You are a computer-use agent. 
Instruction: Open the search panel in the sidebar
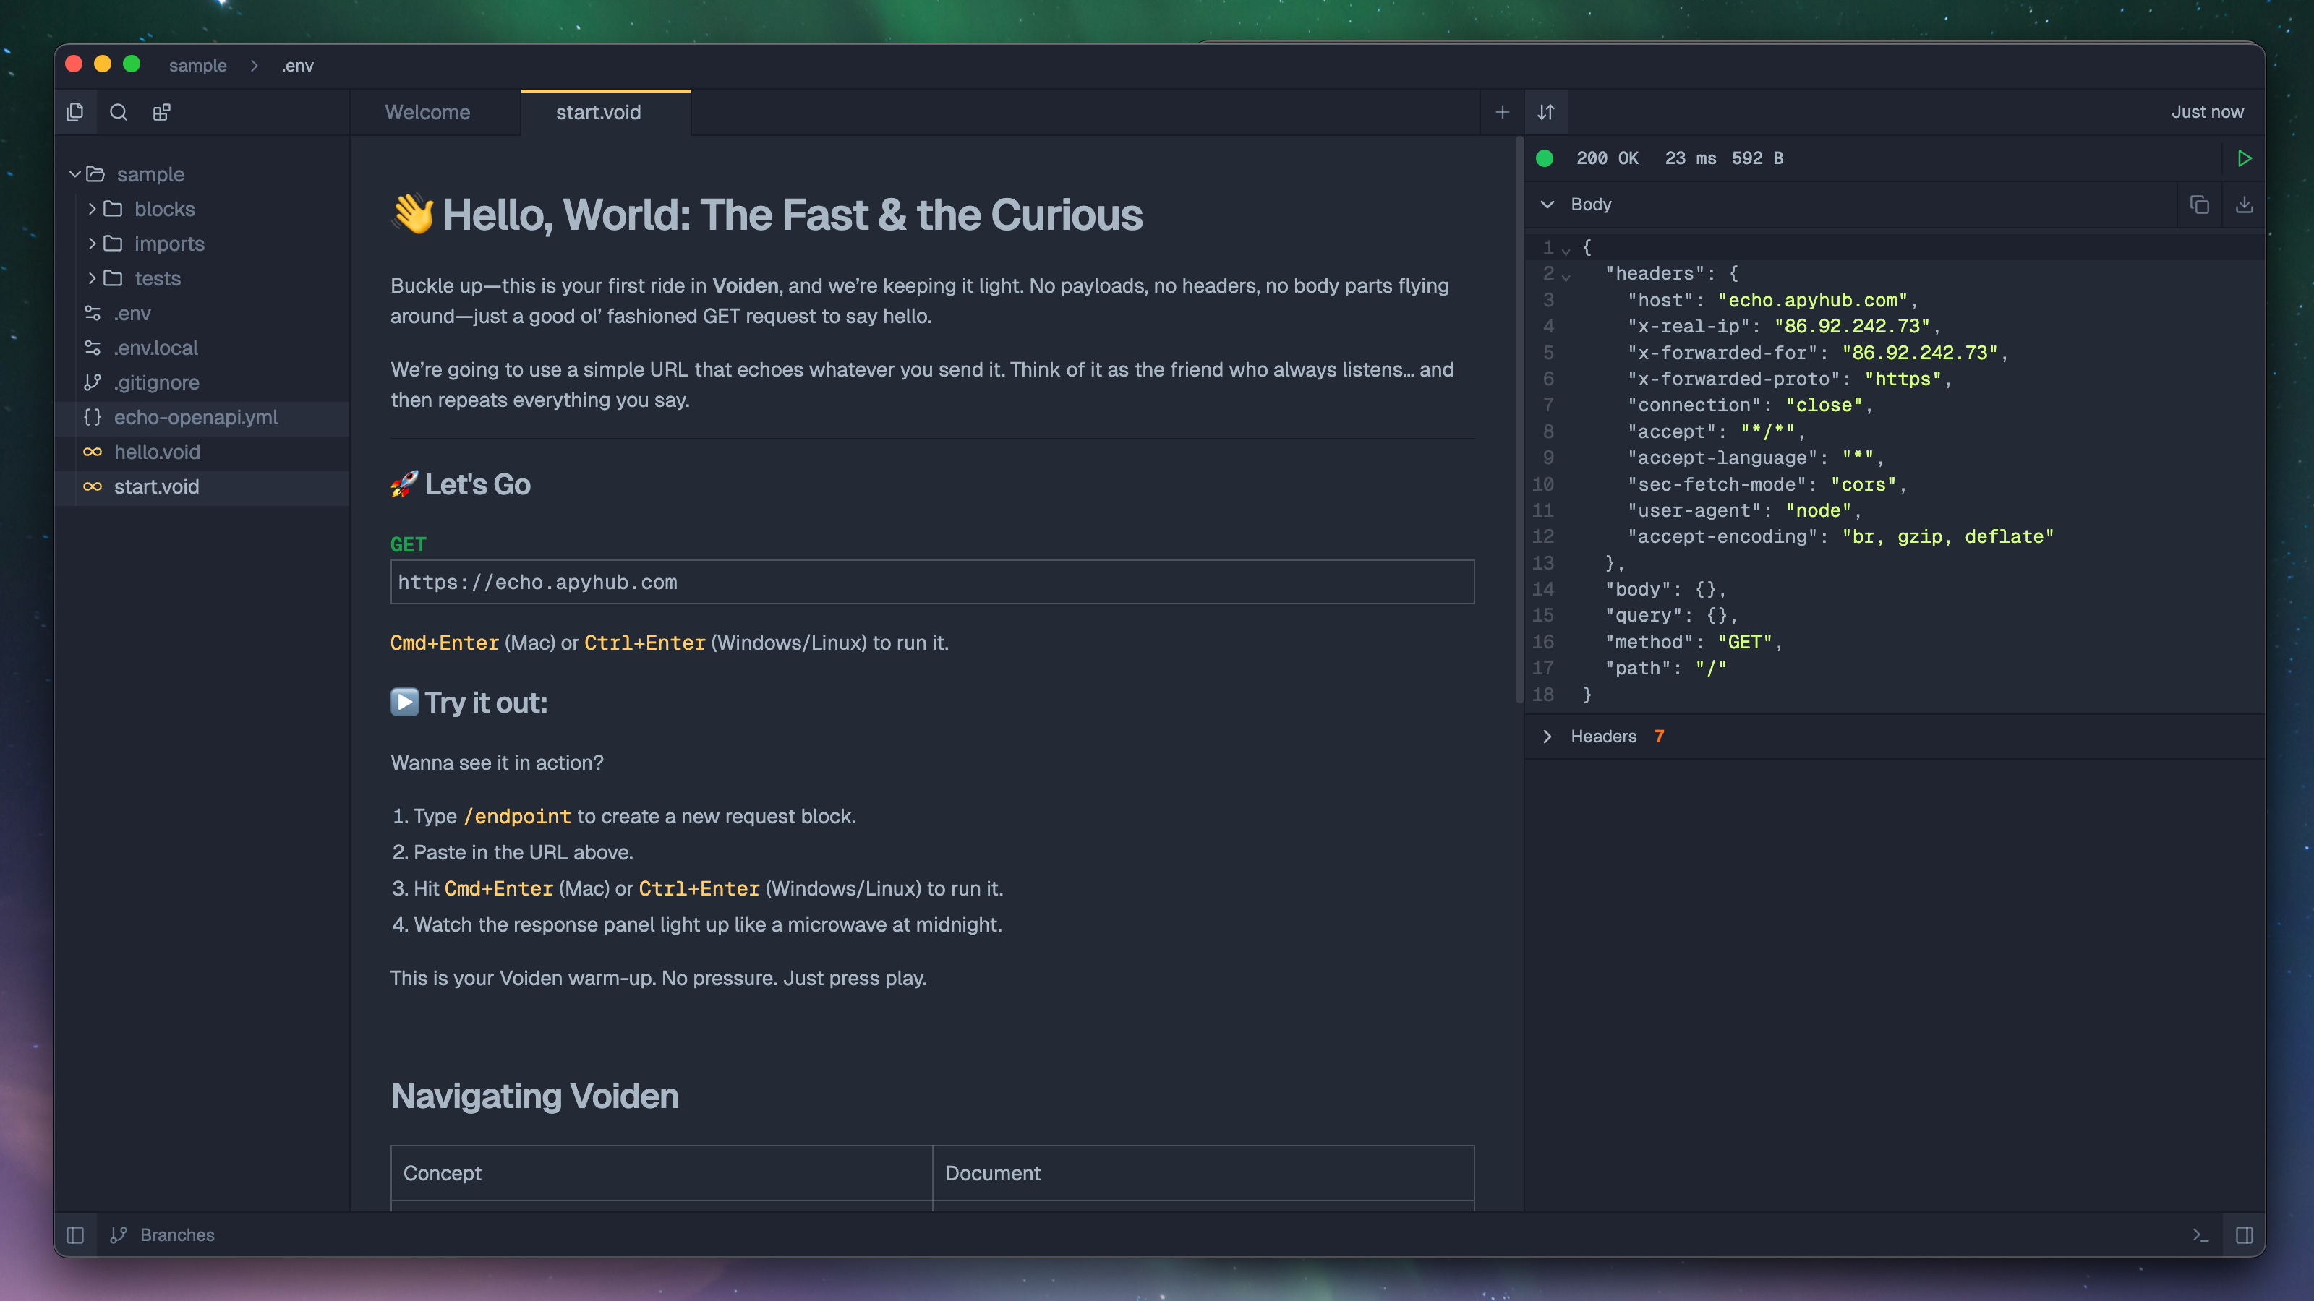tap(119, 111)
